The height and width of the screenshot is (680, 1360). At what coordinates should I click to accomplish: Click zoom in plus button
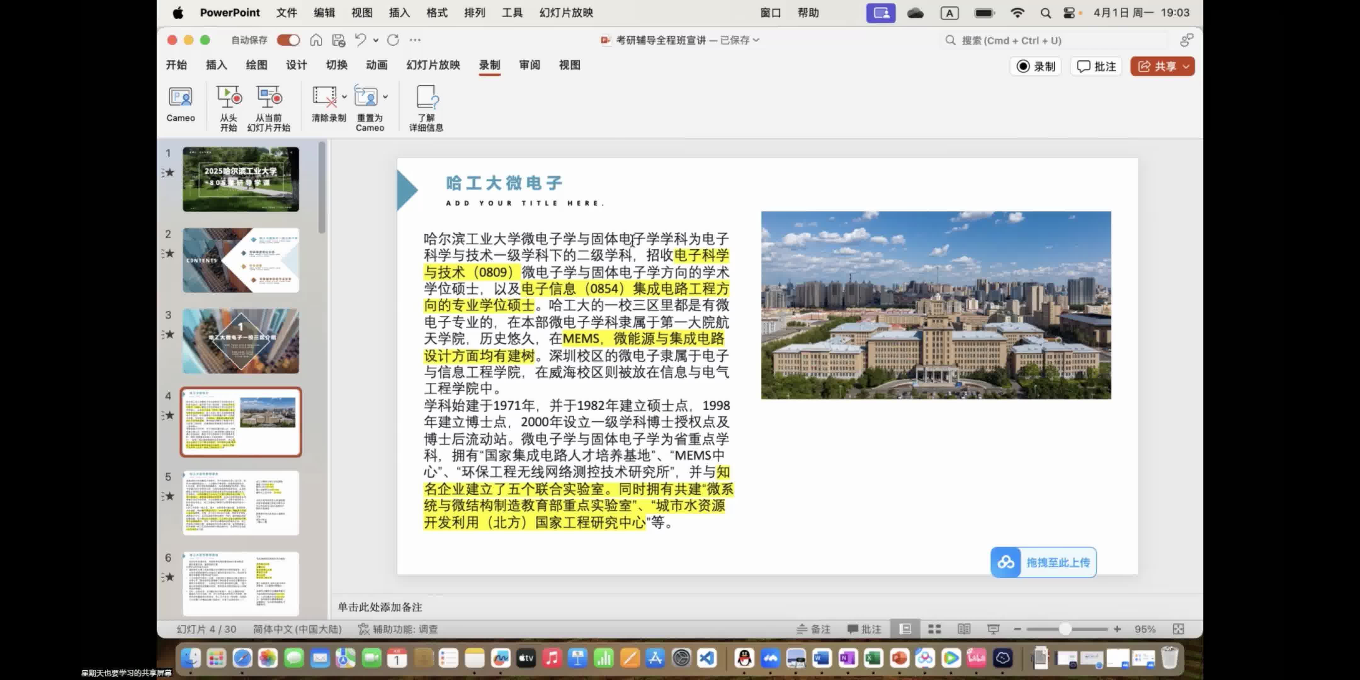tap(1117, 629)
